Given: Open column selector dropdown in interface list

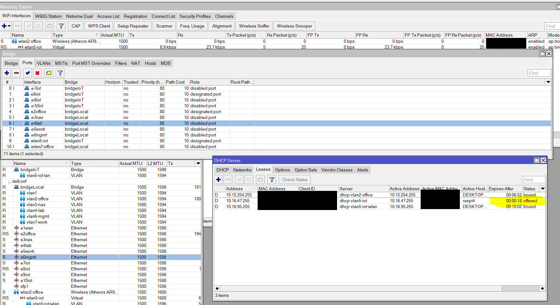Looking at the screenshot, I should click(x=198, y=163).
